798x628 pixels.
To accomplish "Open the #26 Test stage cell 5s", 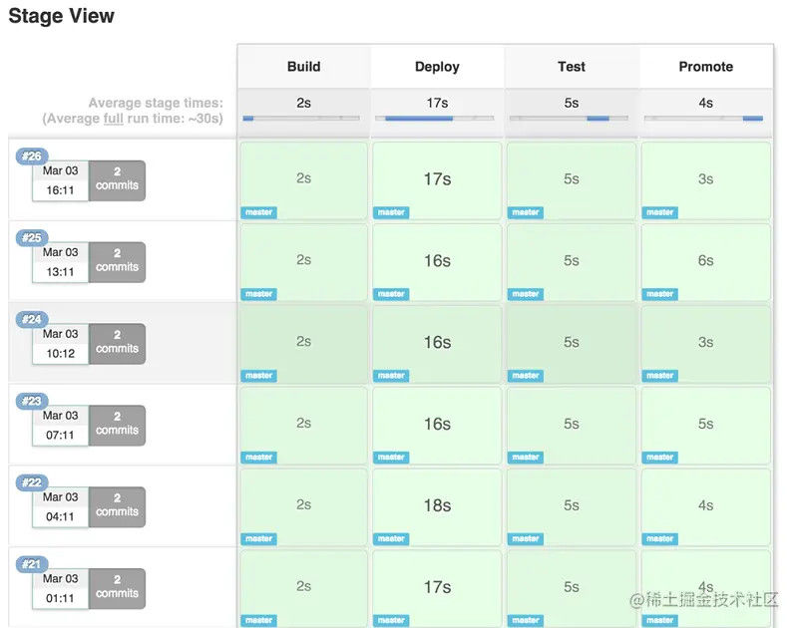I will [571, 180].
